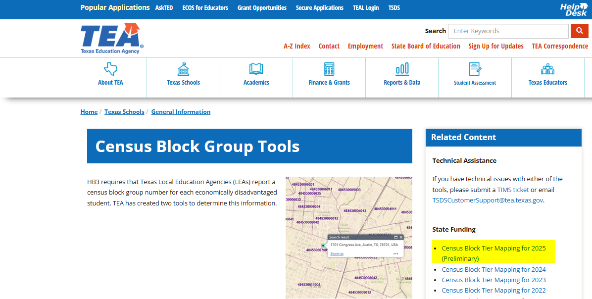
Task: Open AskTED from the top bar
Action: pyautogui.click(x=164, y=7)
